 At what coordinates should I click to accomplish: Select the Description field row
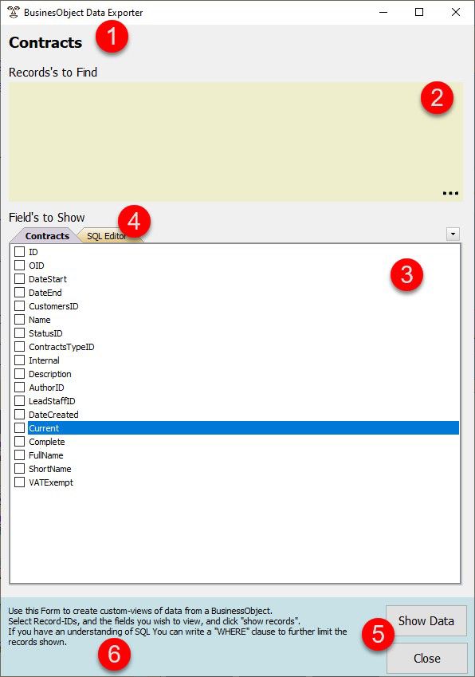[236, 374]
